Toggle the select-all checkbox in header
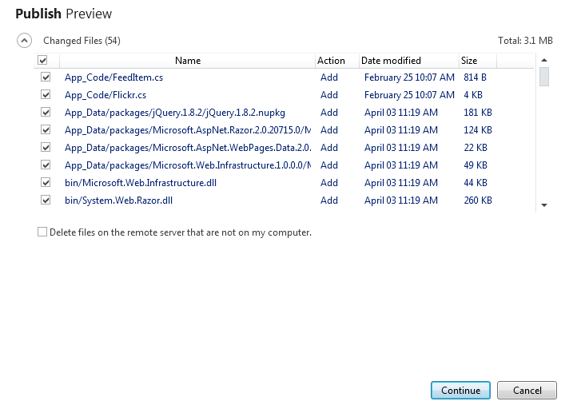The image size is (573, 409). tap(42, 60)
